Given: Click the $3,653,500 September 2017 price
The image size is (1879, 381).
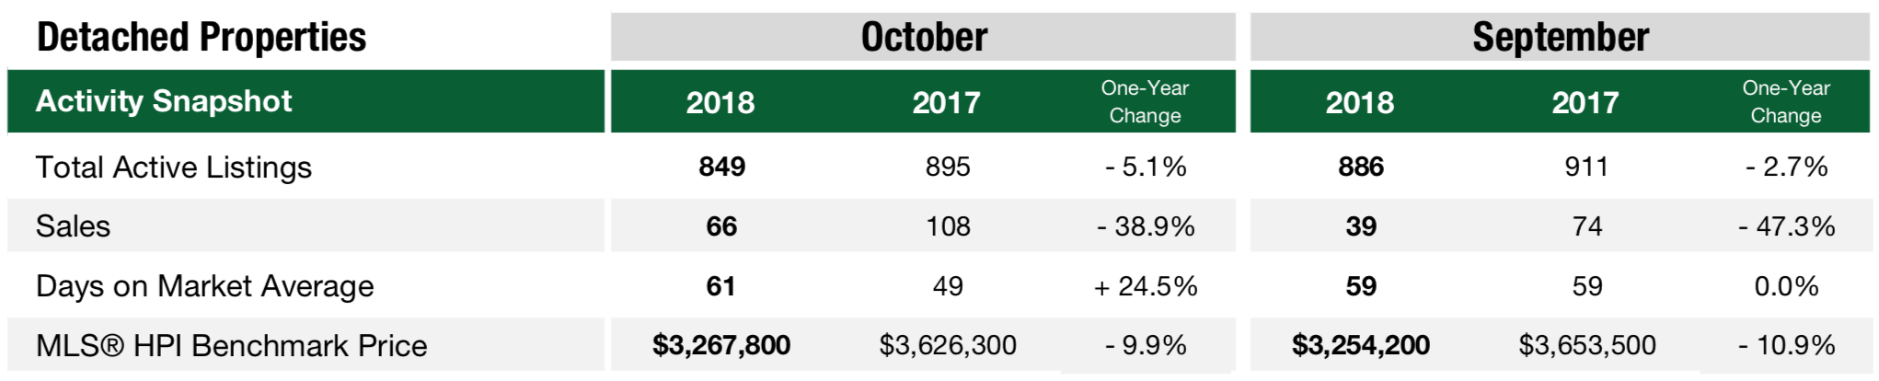Looking at the screenshot, I should tap(1587, 345).
